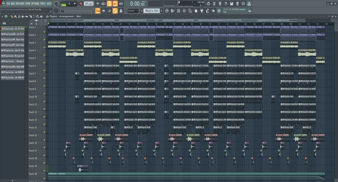
Task: Select the Slip tool in playlist toolbar
Action: pyautogui.click(x=27, y=16)
